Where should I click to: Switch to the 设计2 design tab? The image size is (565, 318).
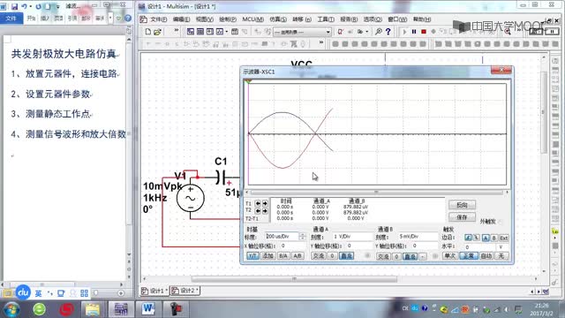click(185, 291)
